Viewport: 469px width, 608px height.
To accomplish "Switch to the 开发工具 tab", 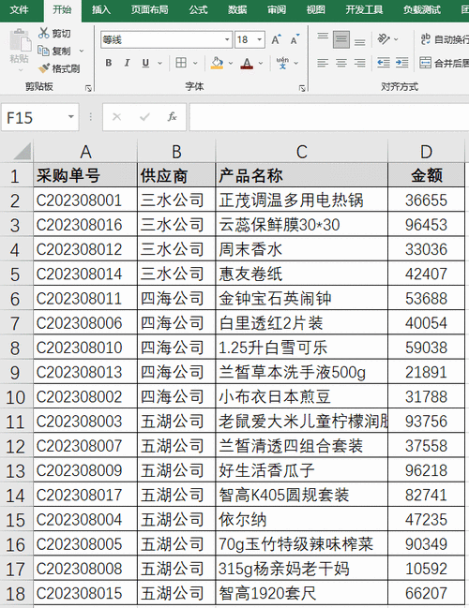I will tap(364, 9).
